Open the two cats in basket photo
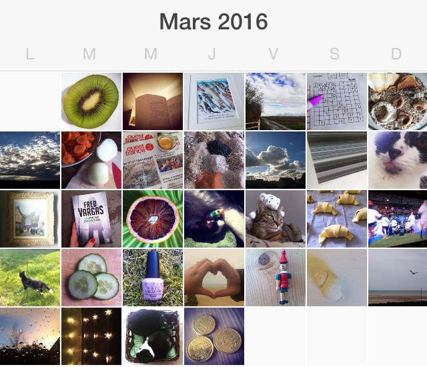This screenshot has height=367, width=427. click(x=153, y=336)
